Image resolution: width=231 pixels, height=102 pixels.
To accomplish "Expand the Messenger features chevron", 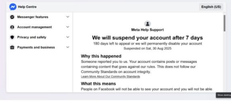I will (67, 17).
